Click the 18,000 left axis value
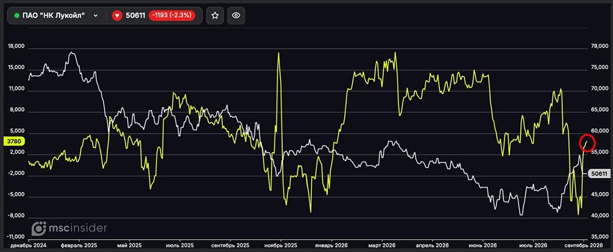 17,46
